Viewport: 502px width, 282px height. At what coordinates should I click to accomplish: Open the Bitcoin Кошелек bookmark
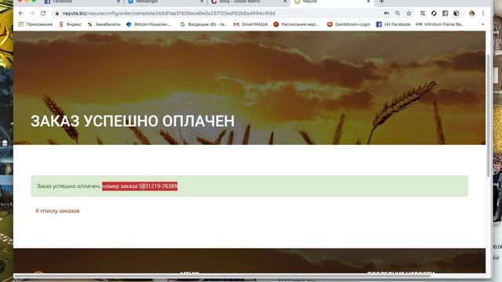[x=148, y=24]
